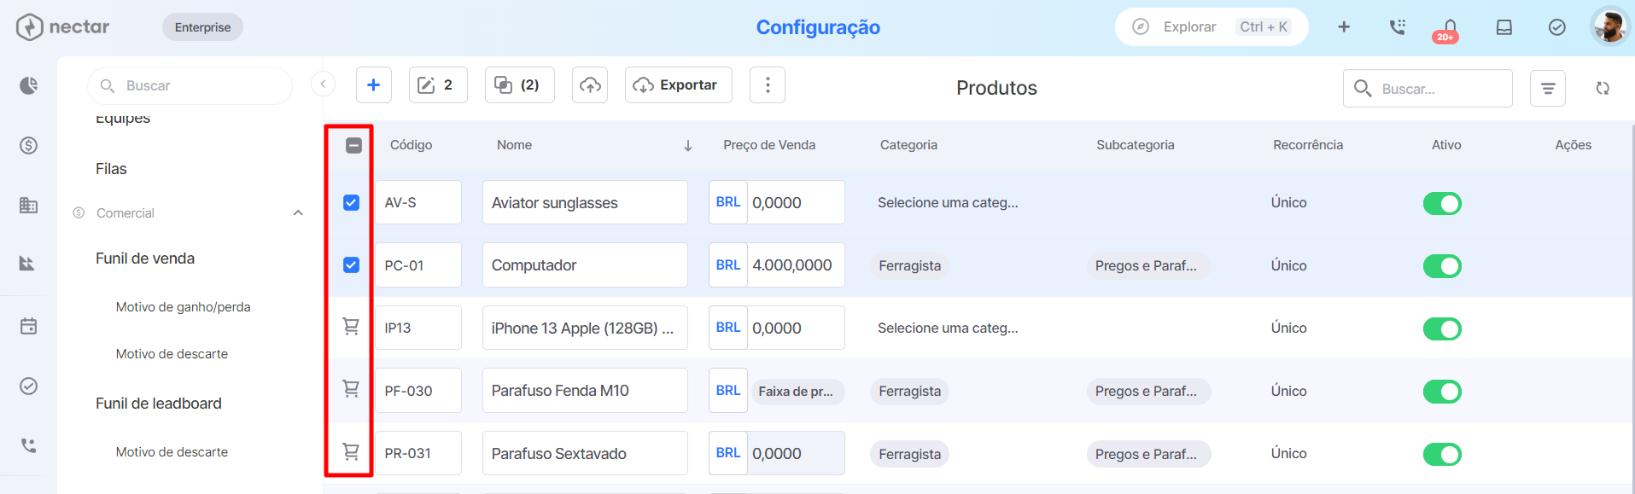The width and height of the screenshot is (1635, 494).
Task: Uncheck the PC-01 product checkbox
Action: [x=351, y=264]
